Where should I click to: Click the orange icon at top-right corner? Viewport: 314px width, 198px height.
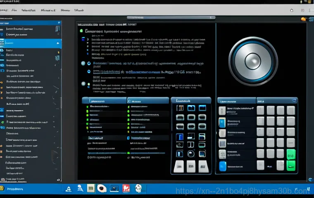[x=303, y=19]
